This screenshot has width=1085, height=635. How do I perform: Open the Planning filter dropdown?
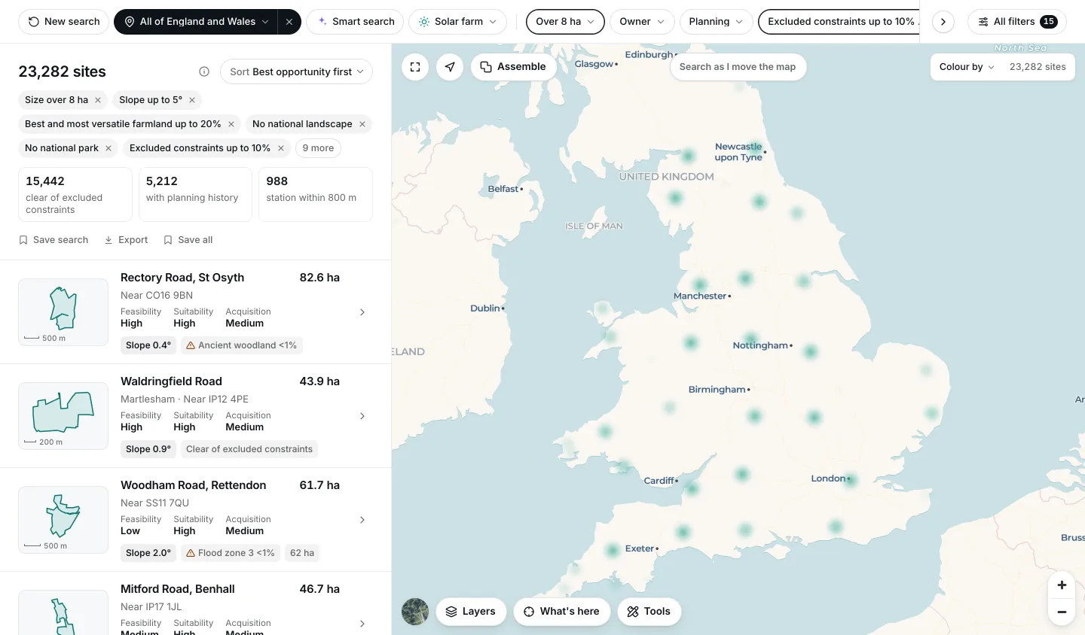point(716,22)
